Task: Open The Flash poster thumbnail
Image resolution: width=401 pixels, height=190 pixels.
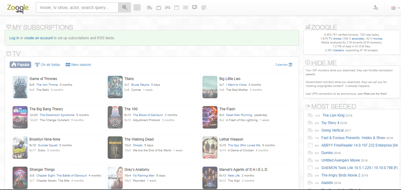Action: pos(210,117)
